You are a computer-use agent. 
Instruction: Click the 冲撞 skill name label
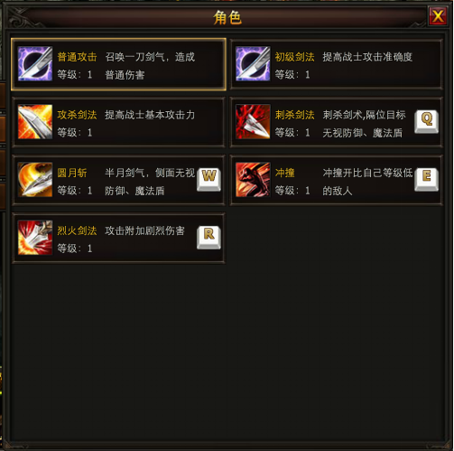point(284,173)
